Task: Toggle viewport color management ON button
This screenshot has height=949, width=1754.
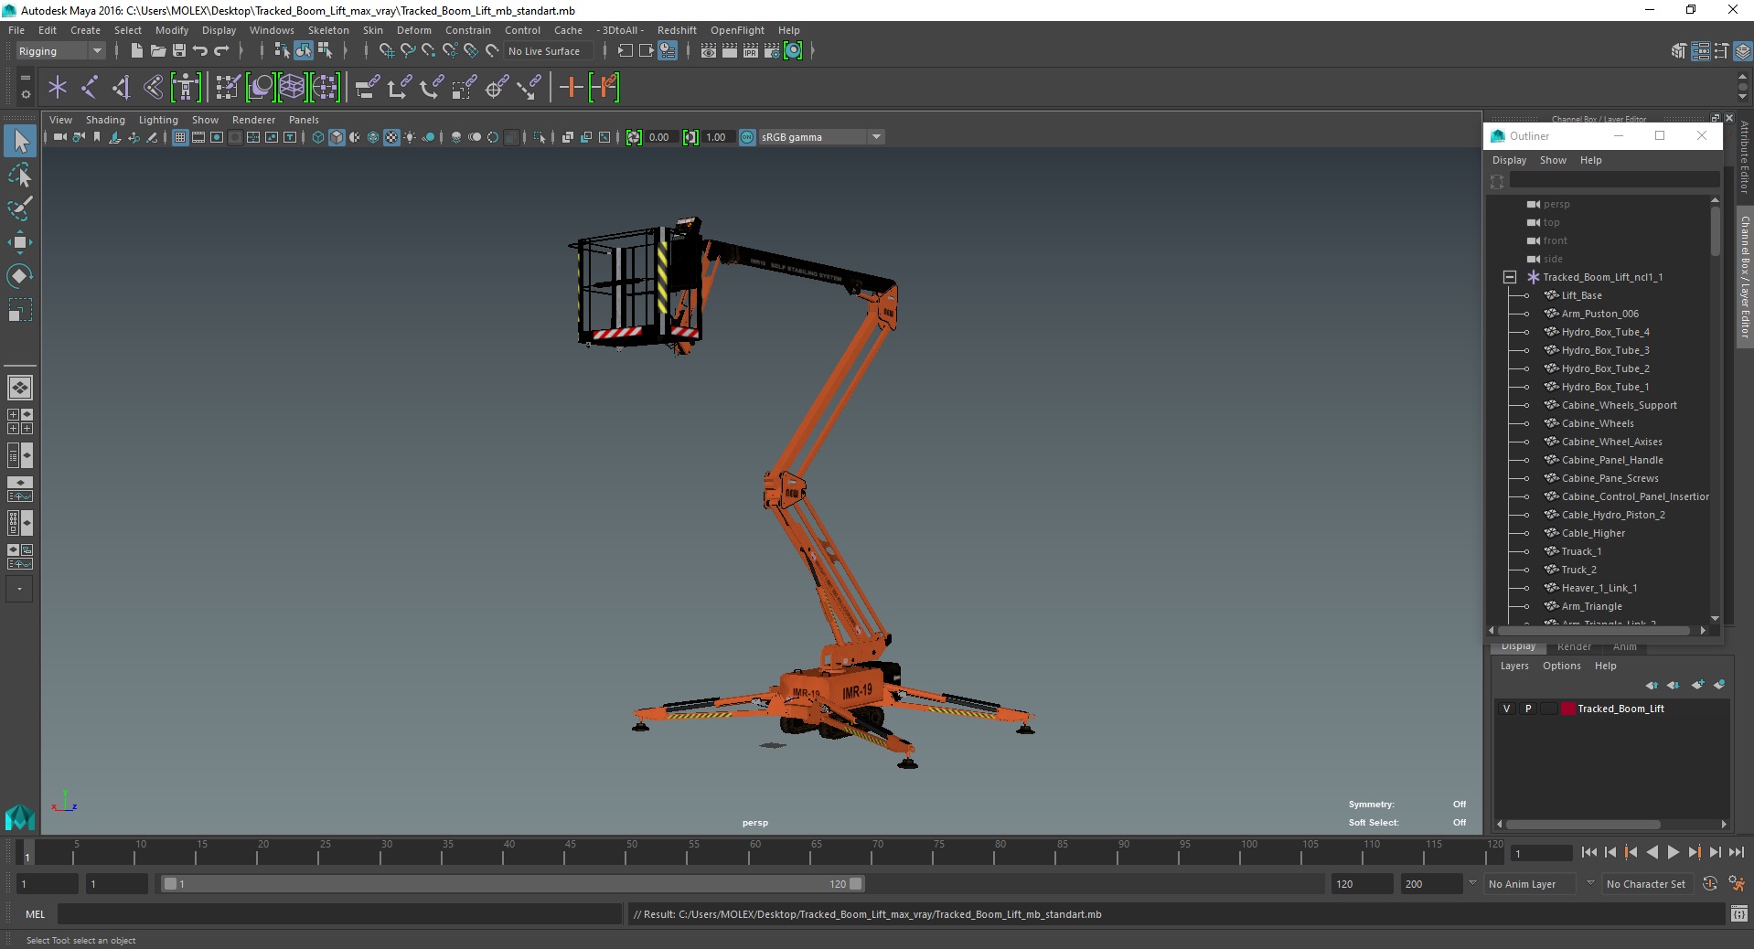Action: pyautogui.click(x=747, y=137)
